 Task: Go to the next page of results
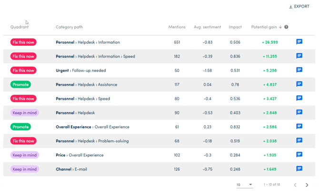pyautogui.click(x=307, y=185)
